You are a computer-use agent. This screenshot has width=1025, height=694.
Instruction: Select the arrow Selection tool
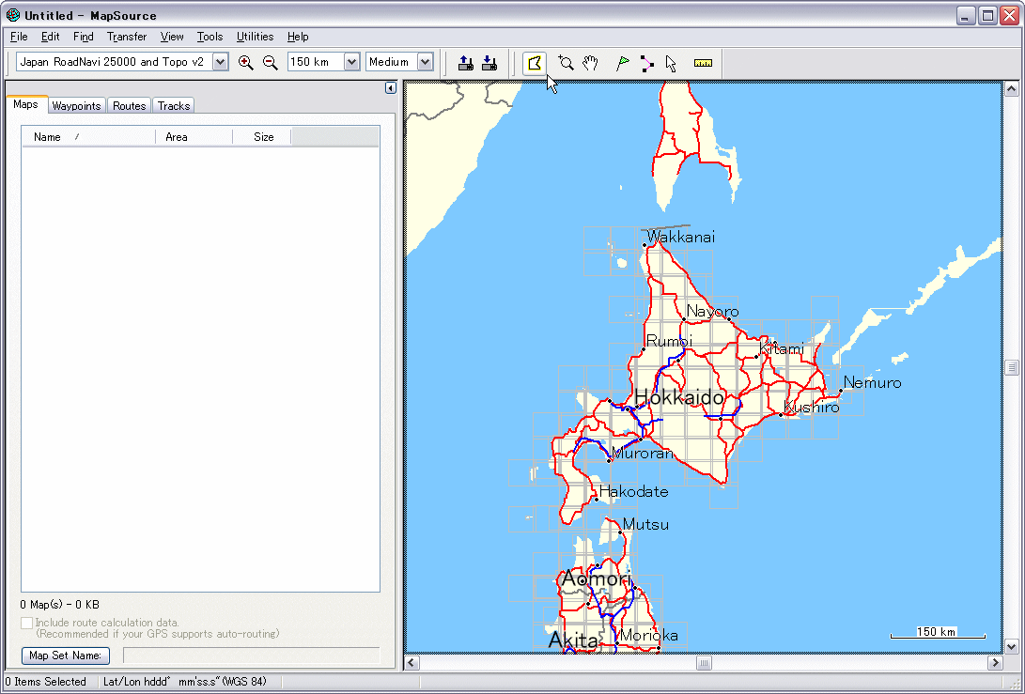point(671,63)
